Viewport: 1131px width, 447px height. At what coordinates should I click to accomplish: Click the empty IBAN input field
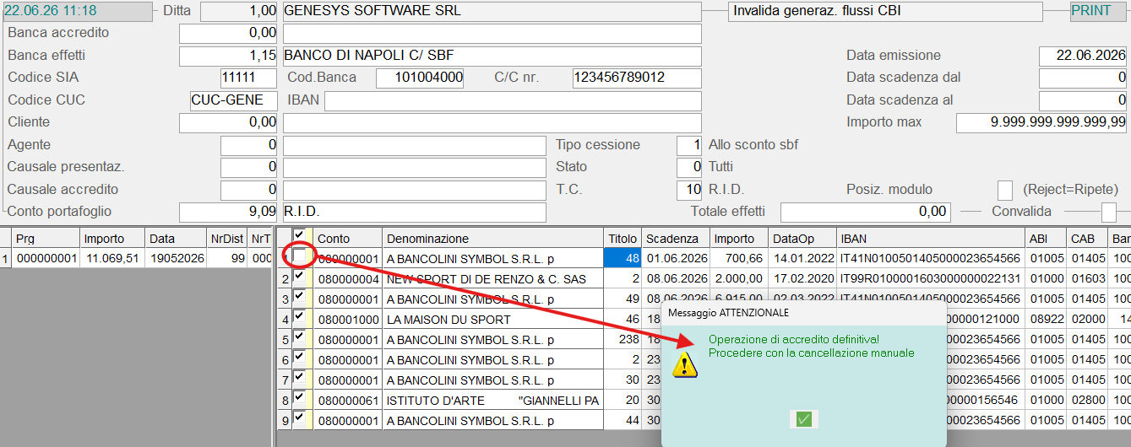click(x=513, y=100)
